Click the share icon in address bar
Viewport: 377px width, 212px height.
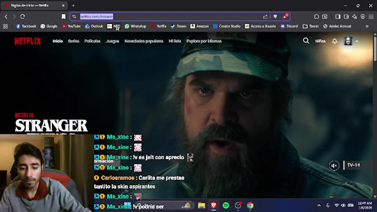coord(265,17)
